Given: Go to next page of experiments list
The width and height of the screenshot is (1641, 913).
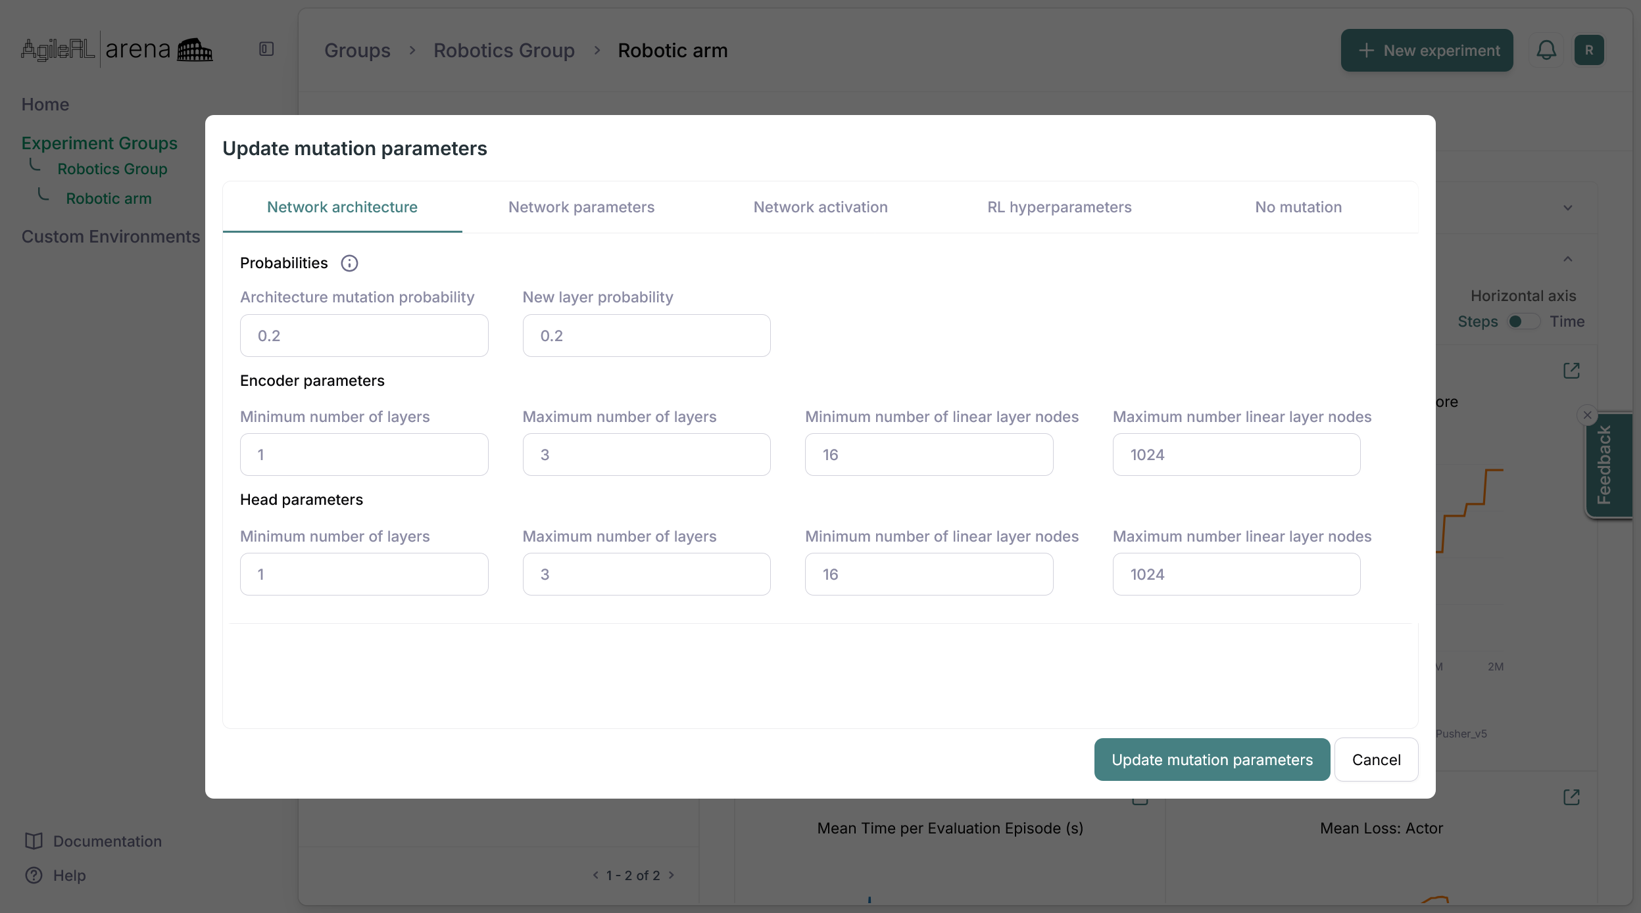Looking at the screenshot, I should [x=672, y=875].
